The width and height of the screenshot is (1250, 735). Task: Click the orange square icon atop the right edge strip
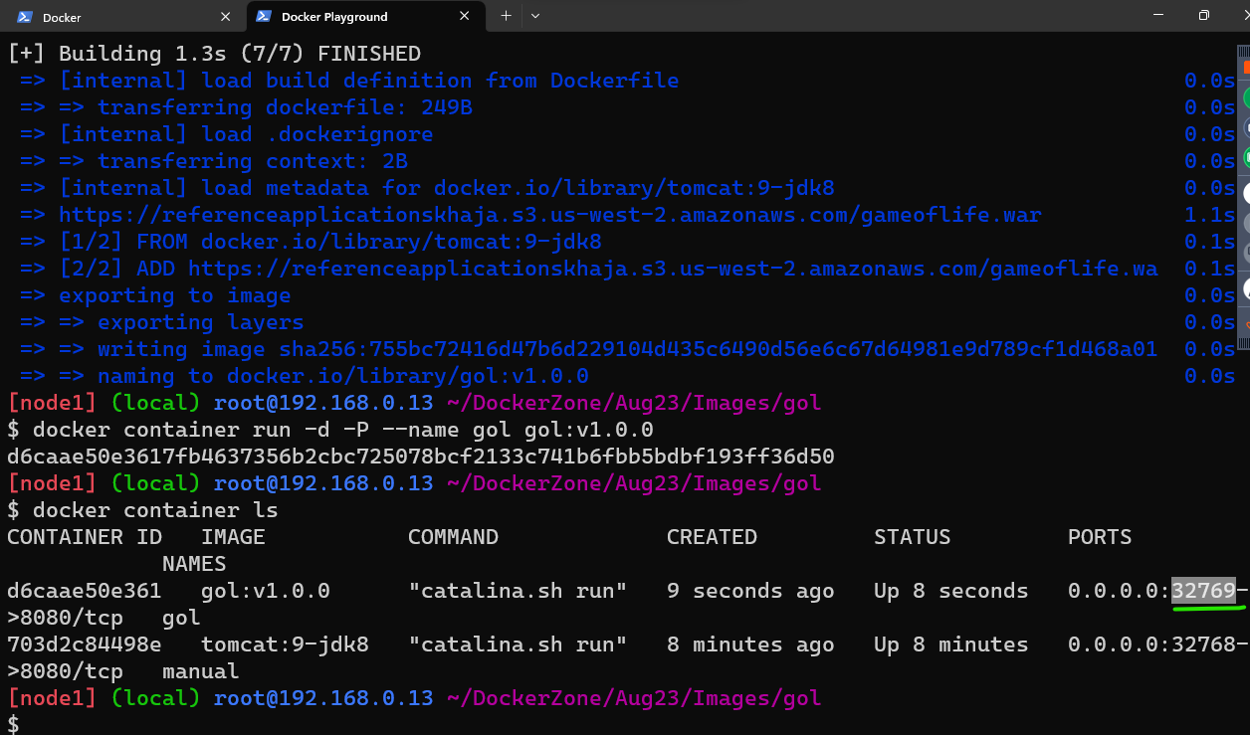1243,68
